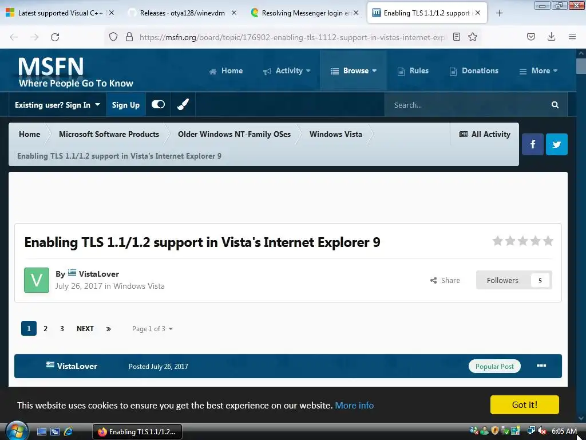Viewport: 586px width, 440px height.
Task: Click the volume muted tray icon
Action: [x=542, y=431]
